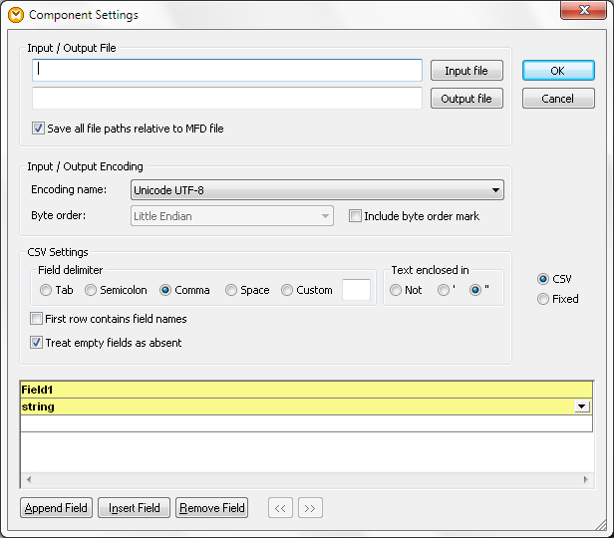This screenshot has width=614, height=538.
Task: Enable Include byte order mark option
Action: [355, 216]
